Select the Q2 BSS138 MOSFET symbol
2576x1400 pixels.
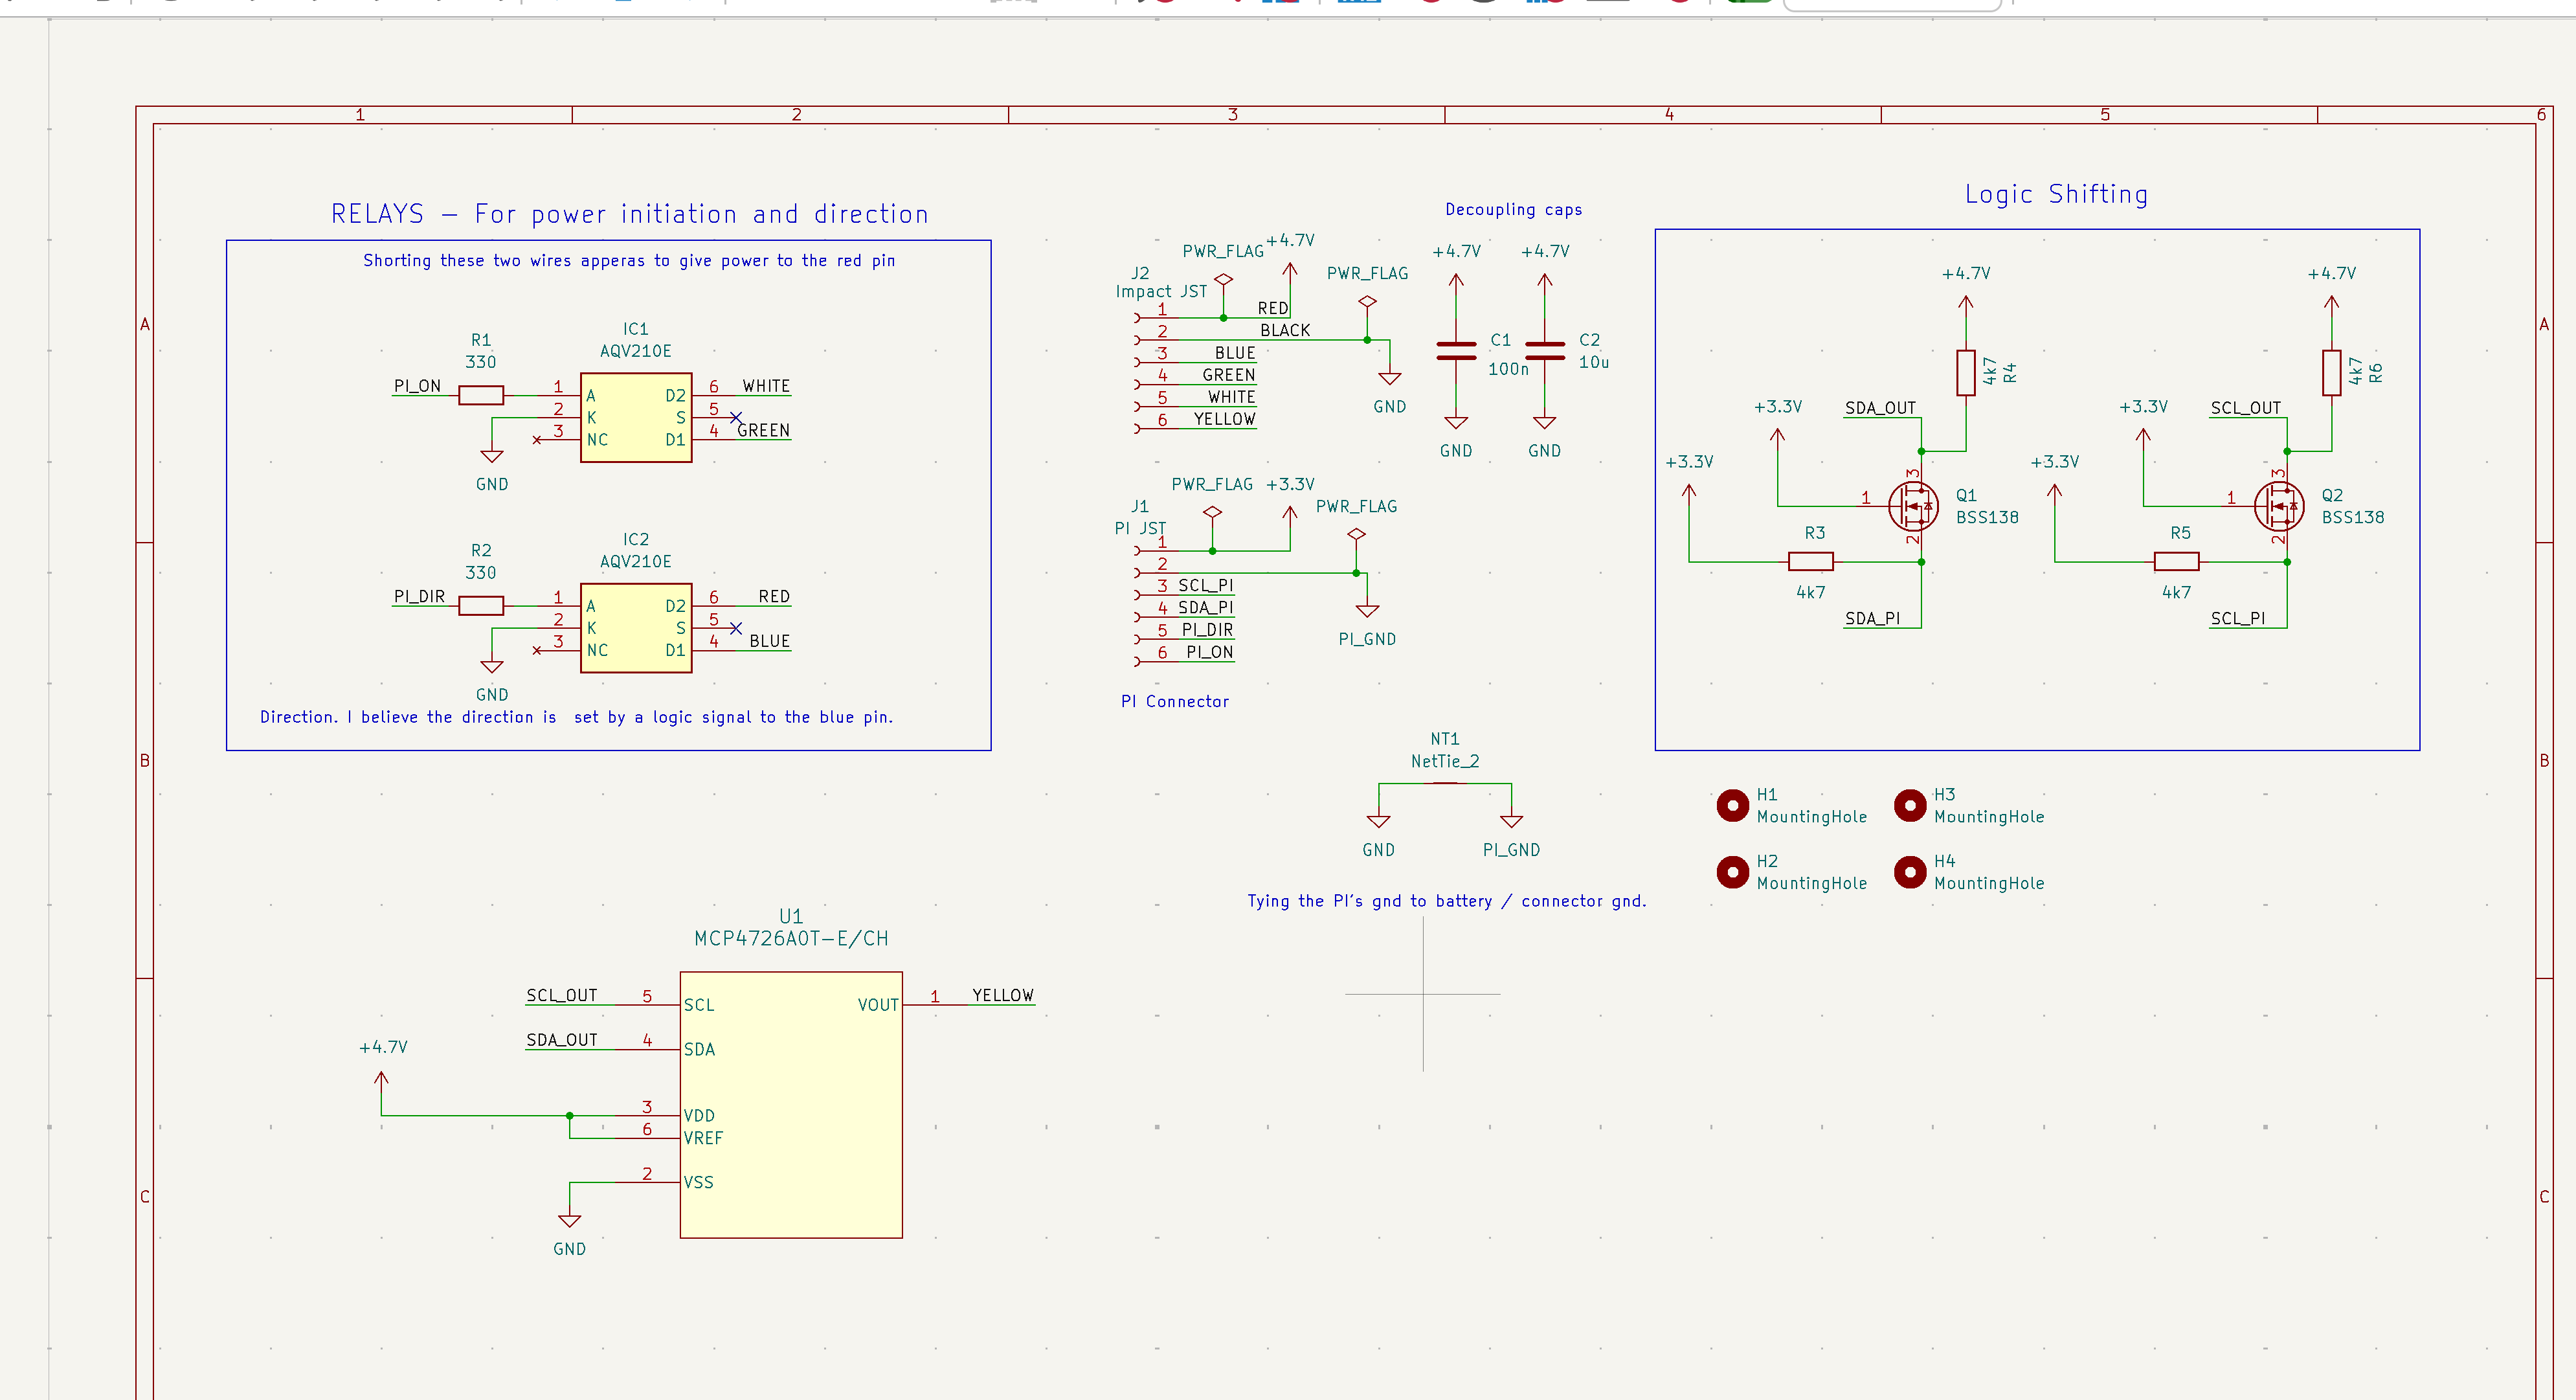click(x=2279, y=506)
